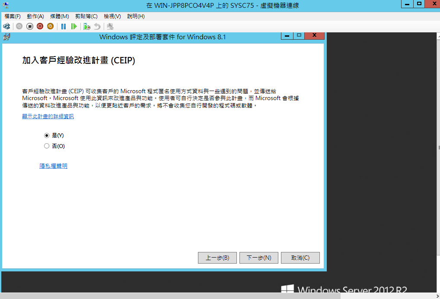The image size is (440, 299).
Task: Maximize the 虛擬機器連線 window
Action: click(419, 4)
